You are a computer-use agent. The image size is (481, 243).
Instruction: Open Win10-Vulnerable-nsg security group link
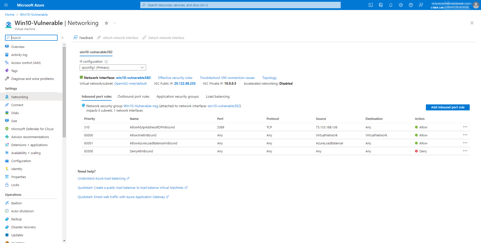click(141, 106)
